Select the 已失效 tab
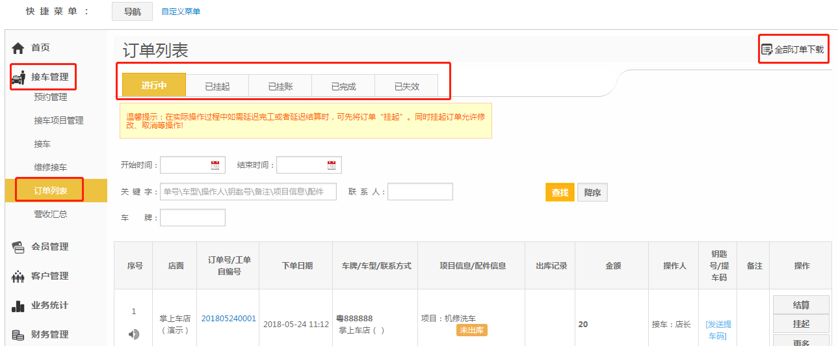The height and width of the screenshot is (346, 838). [406, 86]
